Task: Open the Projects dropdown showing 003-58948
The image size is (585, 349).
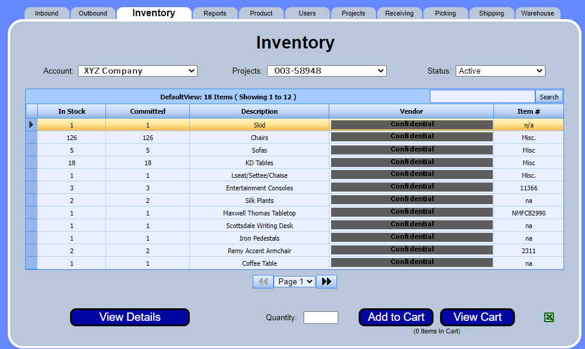Action: coord(326,71)
